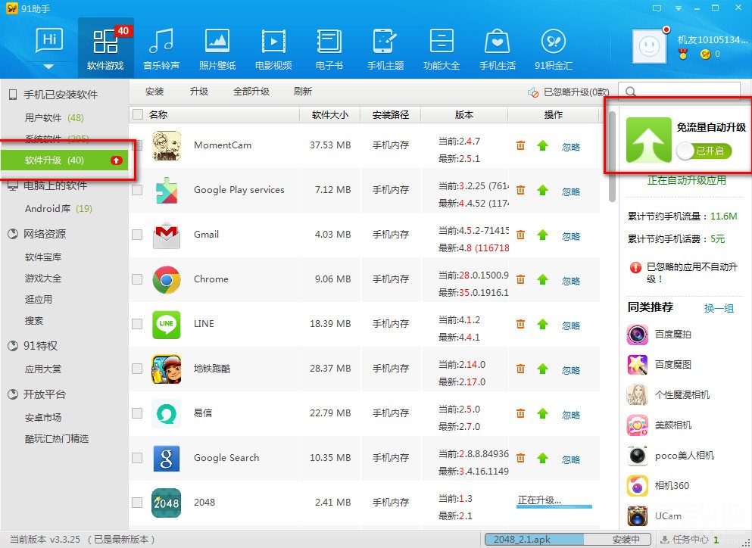Open the Hi welcome page icon
This screenshot has height=548, width=752.
pos(49,41)
